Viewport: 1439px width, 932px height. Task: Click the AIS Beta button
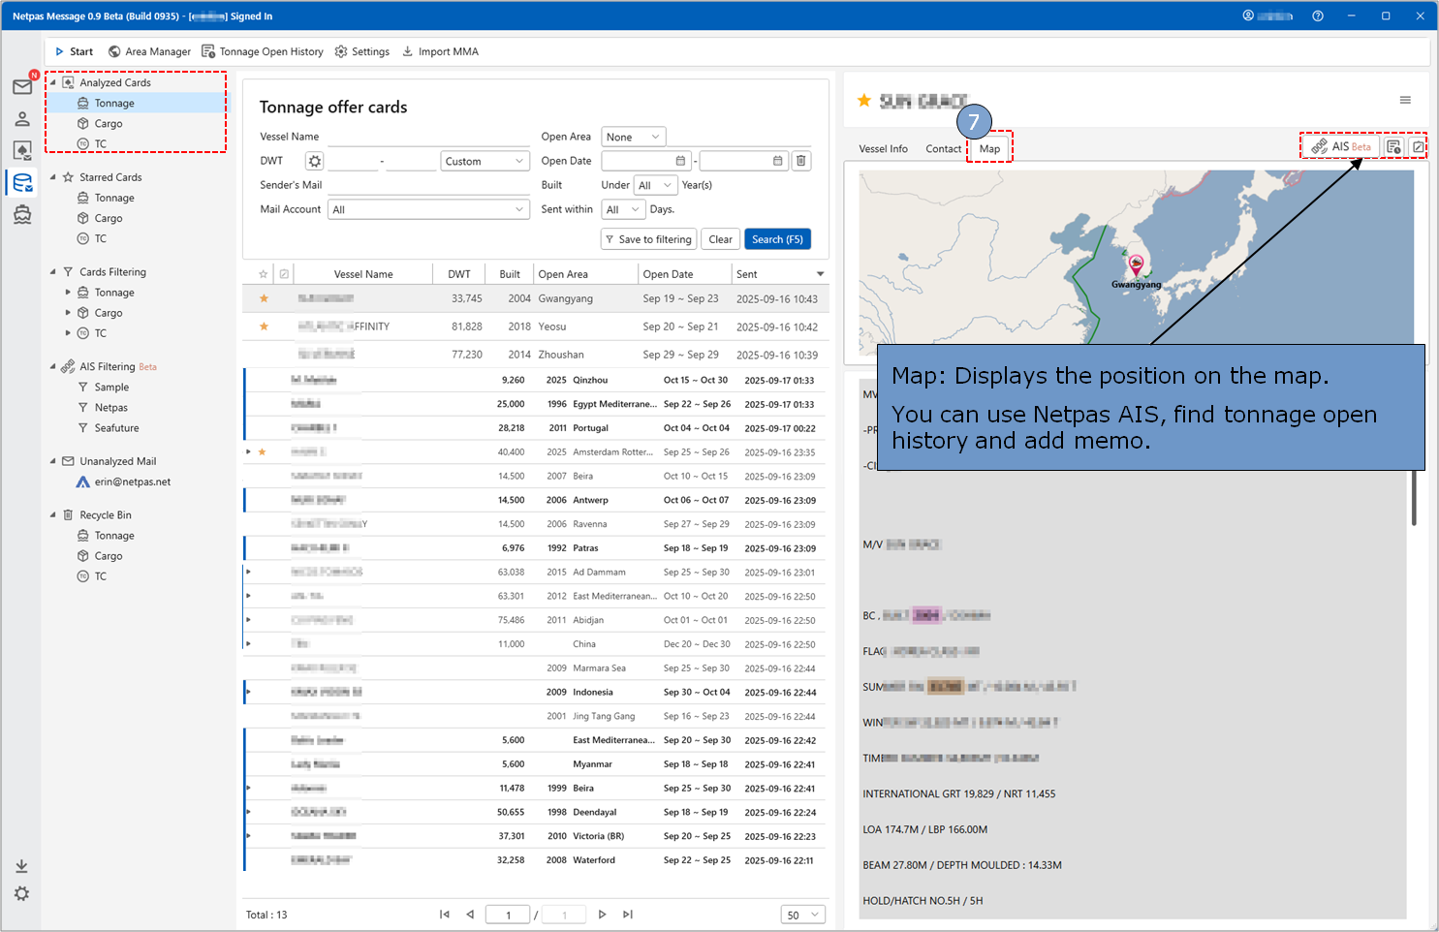point(1341,147)
